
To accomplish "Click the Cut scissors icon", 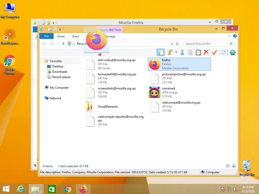I will [182, 53].
